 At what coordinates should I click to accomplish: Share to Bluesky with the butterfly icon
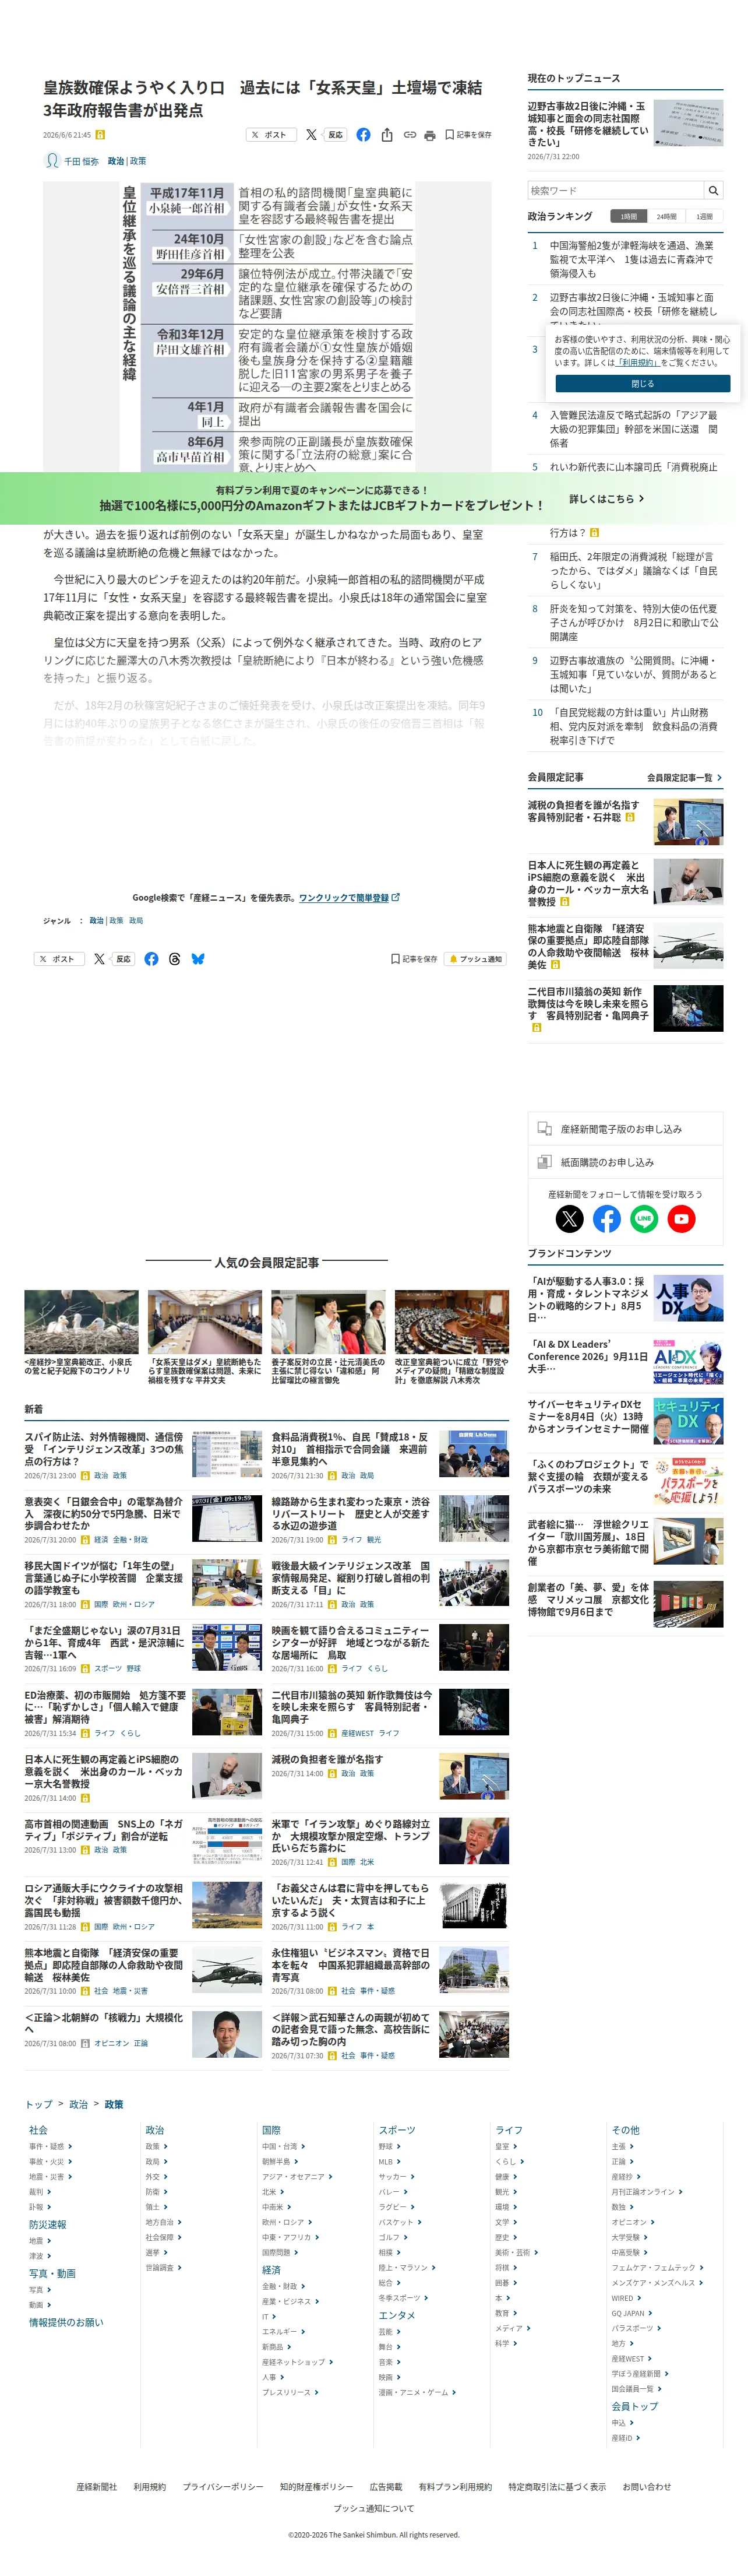pyautogui.click(x=198, y=958)
